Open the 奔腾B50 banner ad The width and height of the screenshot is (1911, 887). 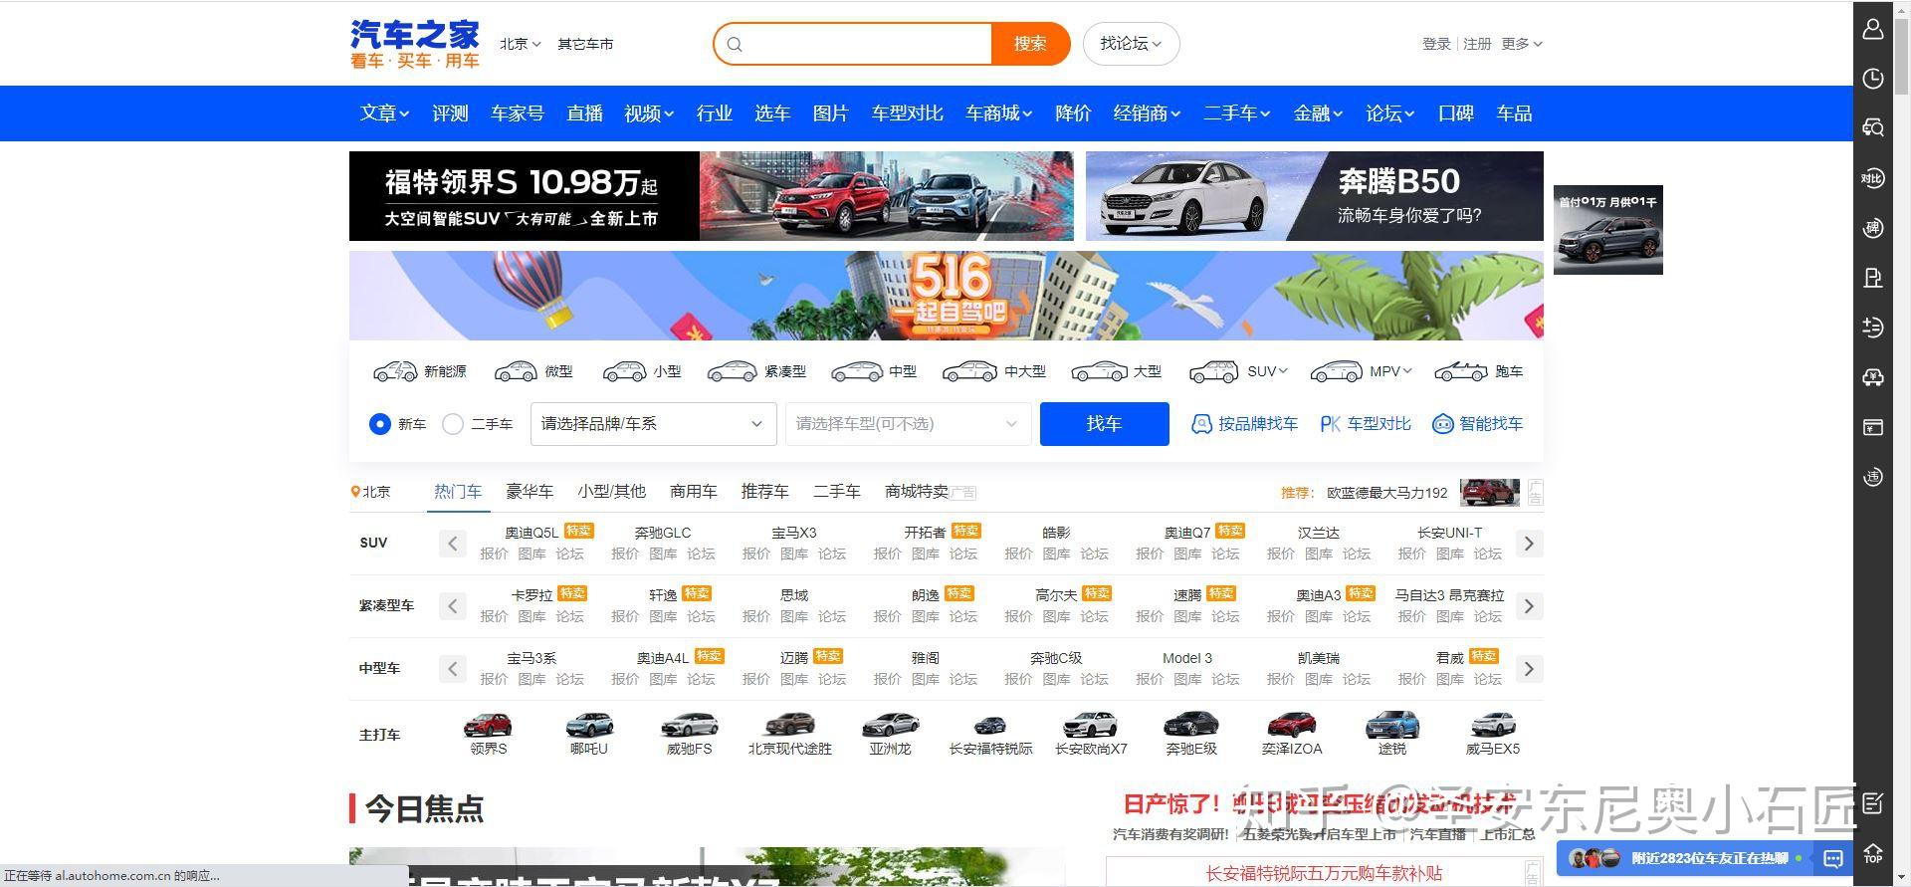pos(1315,196)
